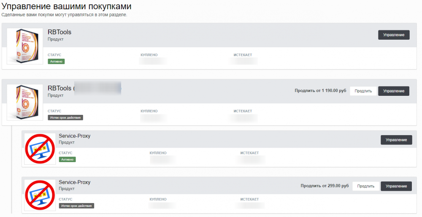422x217 pixels.
Task: Click the green Активно badge under RBTools
Action: pos(56,61)
